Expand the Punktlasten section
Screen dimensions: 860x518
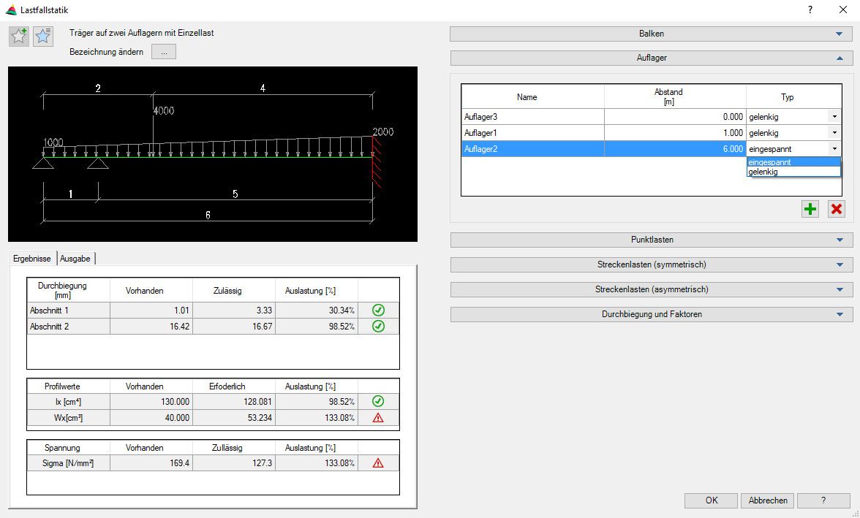point(651,240)
